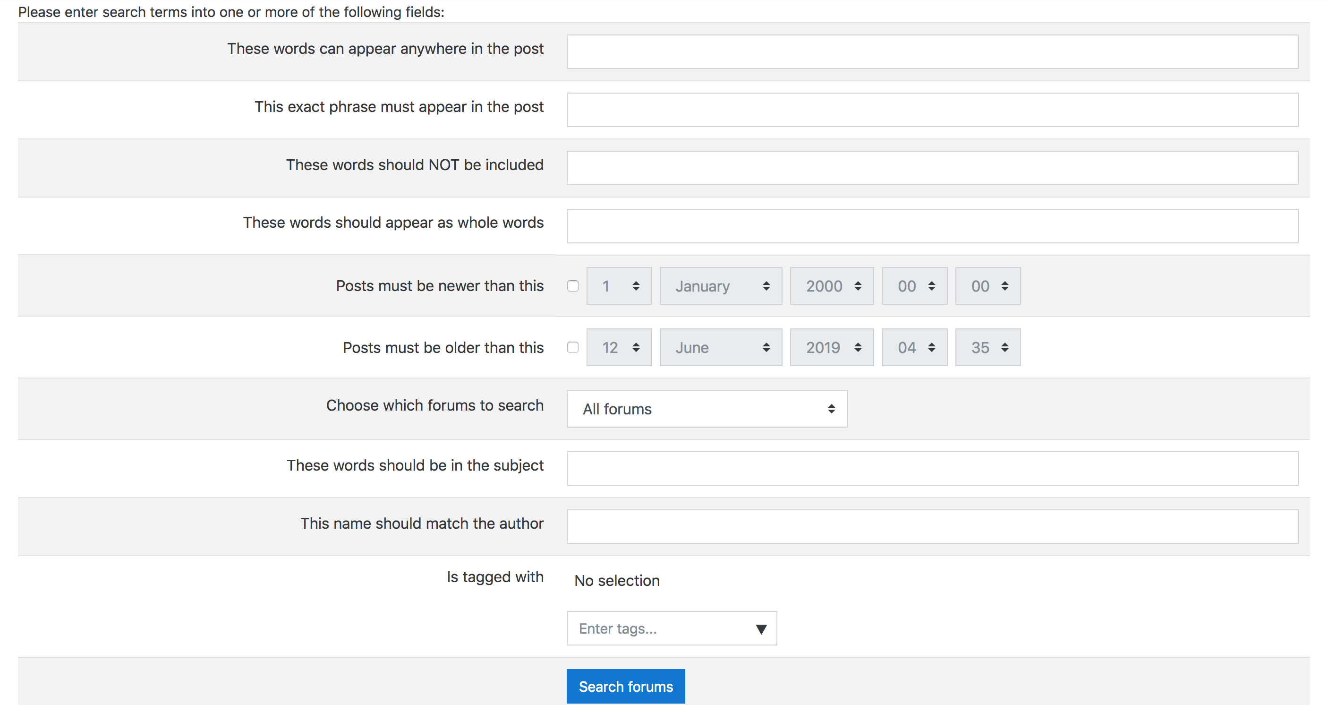The height and width of the screenshot is (705, 1328).
Task: Open the newer-than minute dropdown
Action: click(988, 286)
